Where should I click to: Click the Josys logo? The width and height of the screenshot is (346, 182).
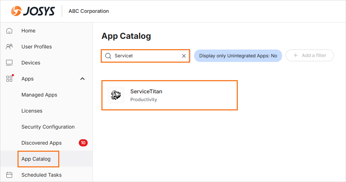pyautogui.click(x=32, y=11)
